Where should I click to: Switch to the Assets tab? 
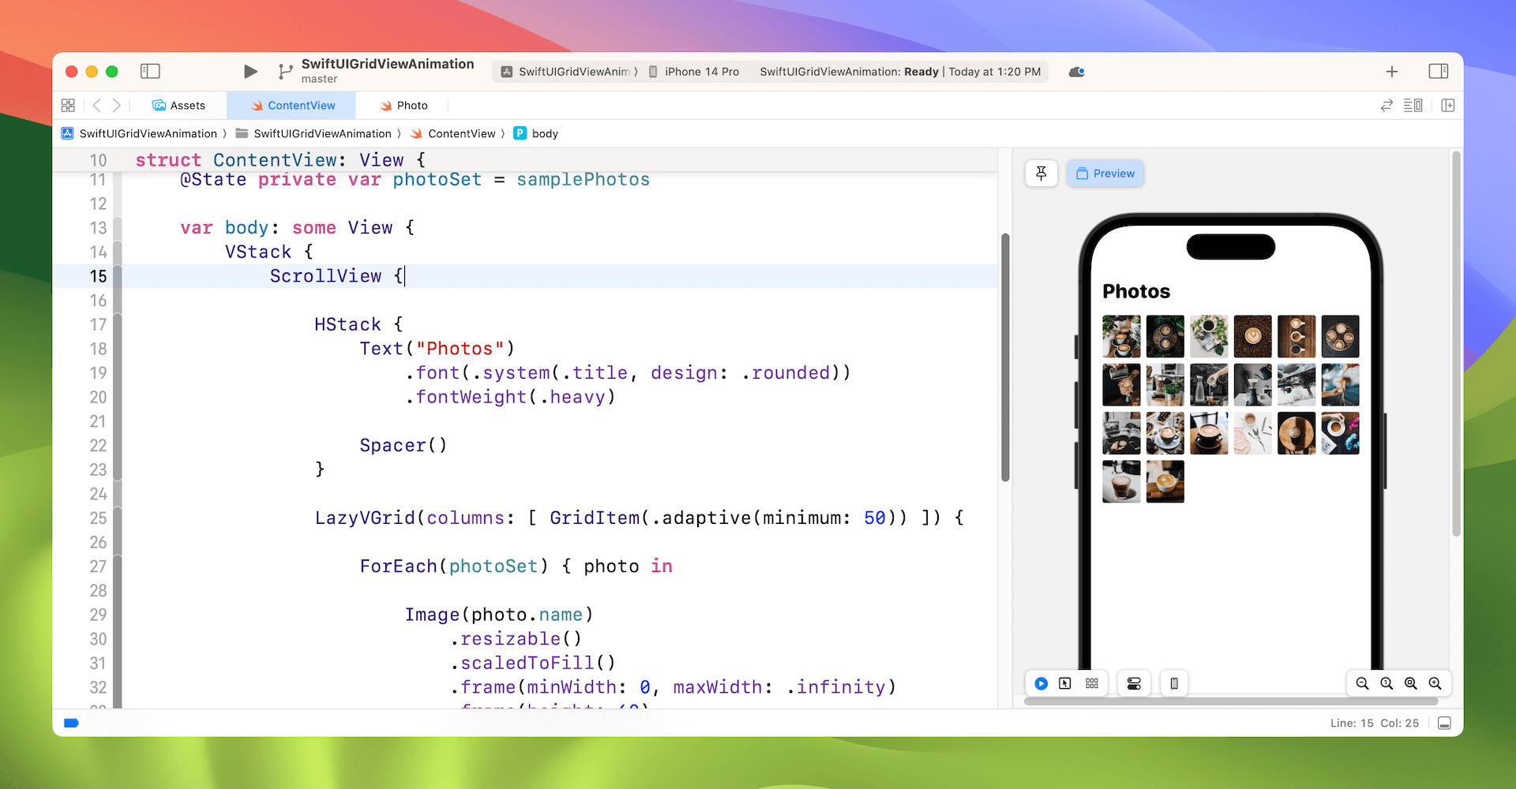(x=178, y=106)
